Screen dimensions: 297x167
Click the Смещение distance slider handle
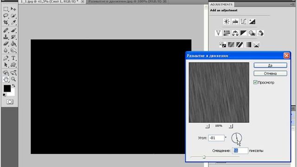click(204, 157)
